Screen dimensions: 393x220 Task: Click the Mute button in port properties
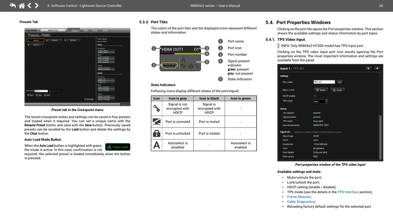(x=320, y=90)
